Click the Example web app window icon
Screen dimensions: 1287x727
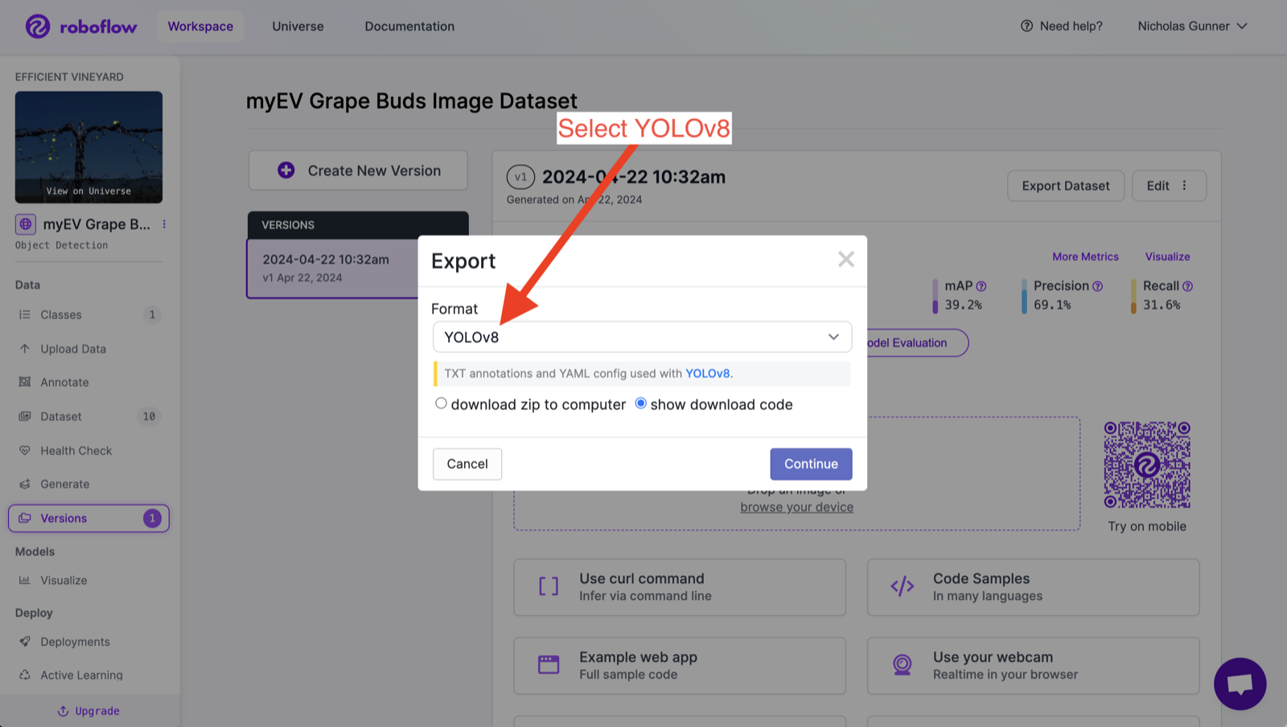pos(549,664)
